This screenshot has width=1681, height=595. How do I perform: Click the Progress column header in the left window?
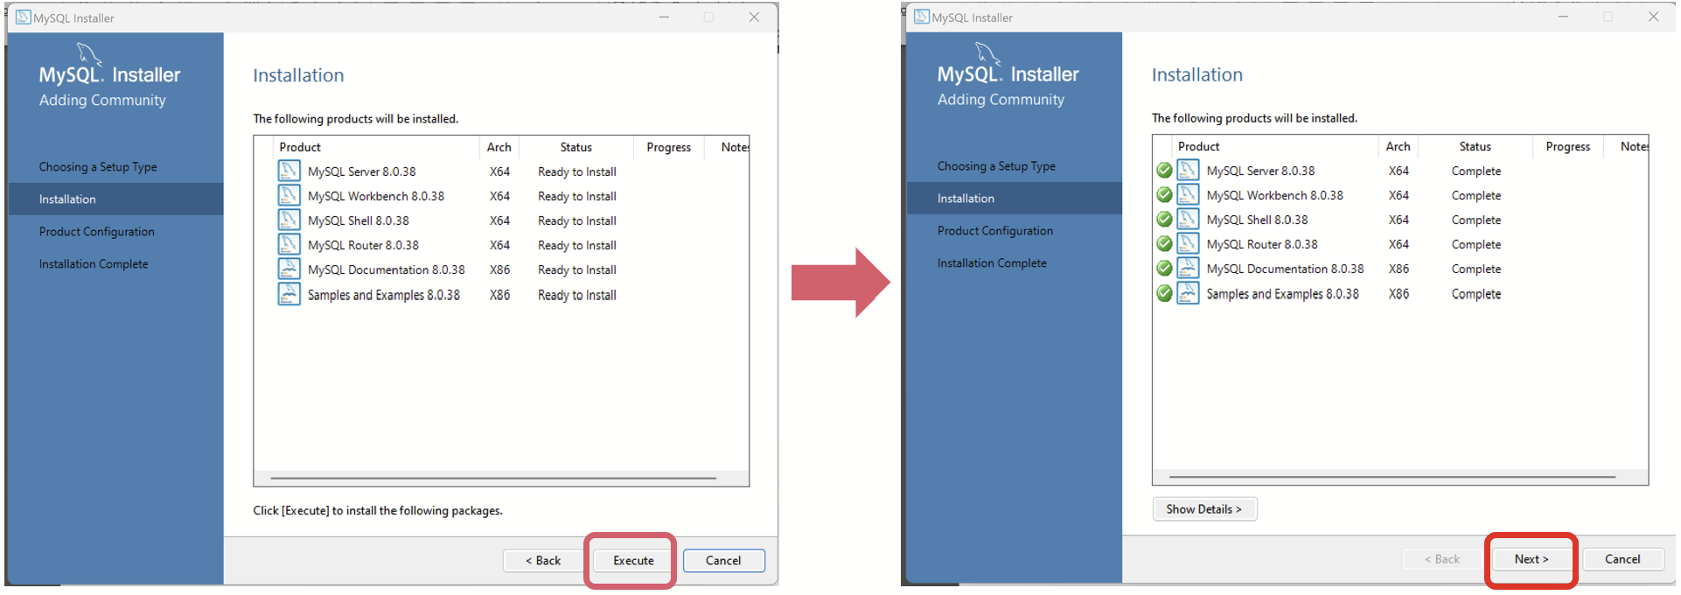coord(669,147)
